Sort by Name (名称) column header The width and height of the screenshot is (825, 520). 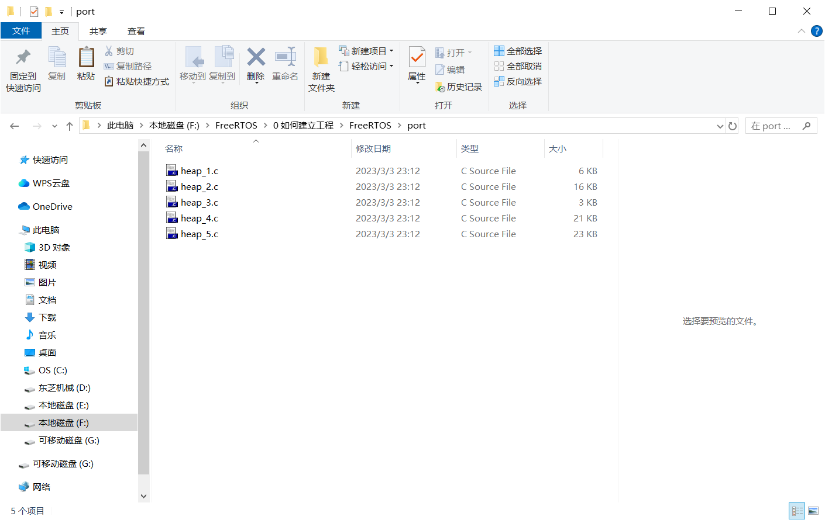(256, 149)
